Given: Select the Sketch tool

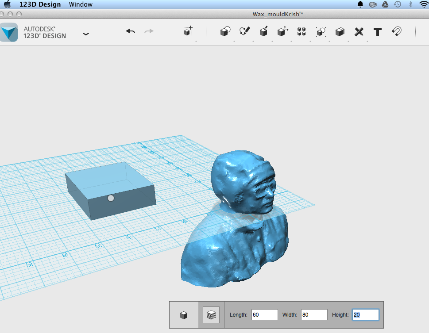Looking at the screenshot, I should click(x=244, y=31).
